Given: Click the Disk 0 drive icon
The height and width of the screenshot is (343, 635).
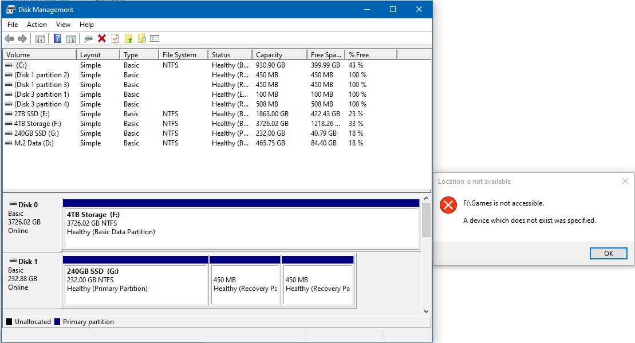Looking at the screenshot, I should [13, 204].
